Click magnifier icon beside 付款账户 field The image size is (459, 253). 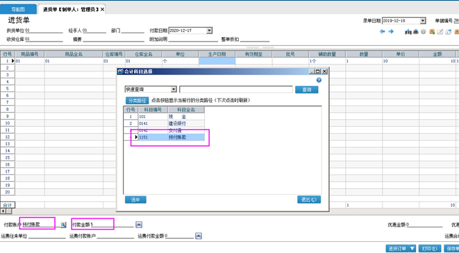pyautogui.click(x=63, y=225)
